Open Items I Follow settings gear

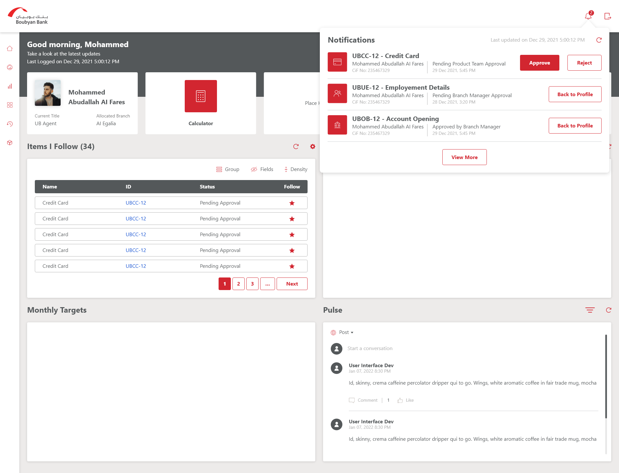312,146
